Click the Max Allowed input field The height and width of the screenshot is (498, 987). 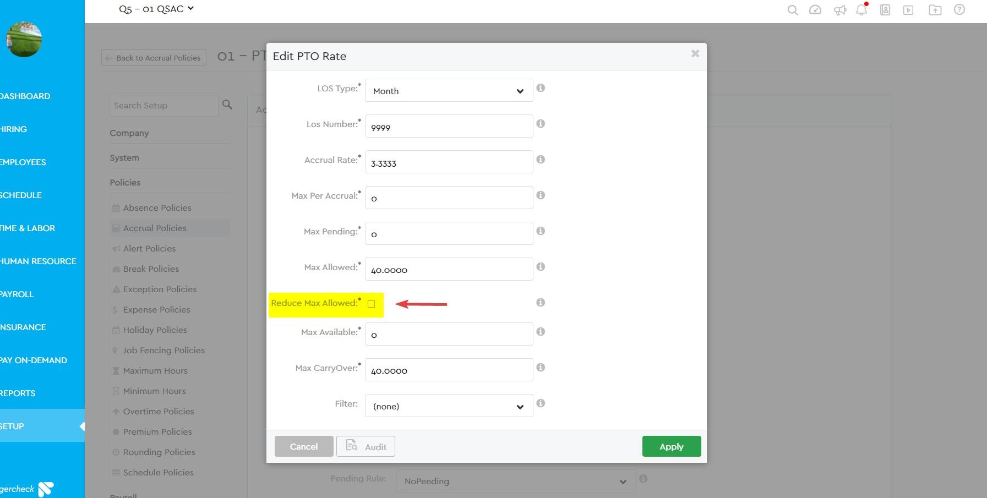click(449, 270)
